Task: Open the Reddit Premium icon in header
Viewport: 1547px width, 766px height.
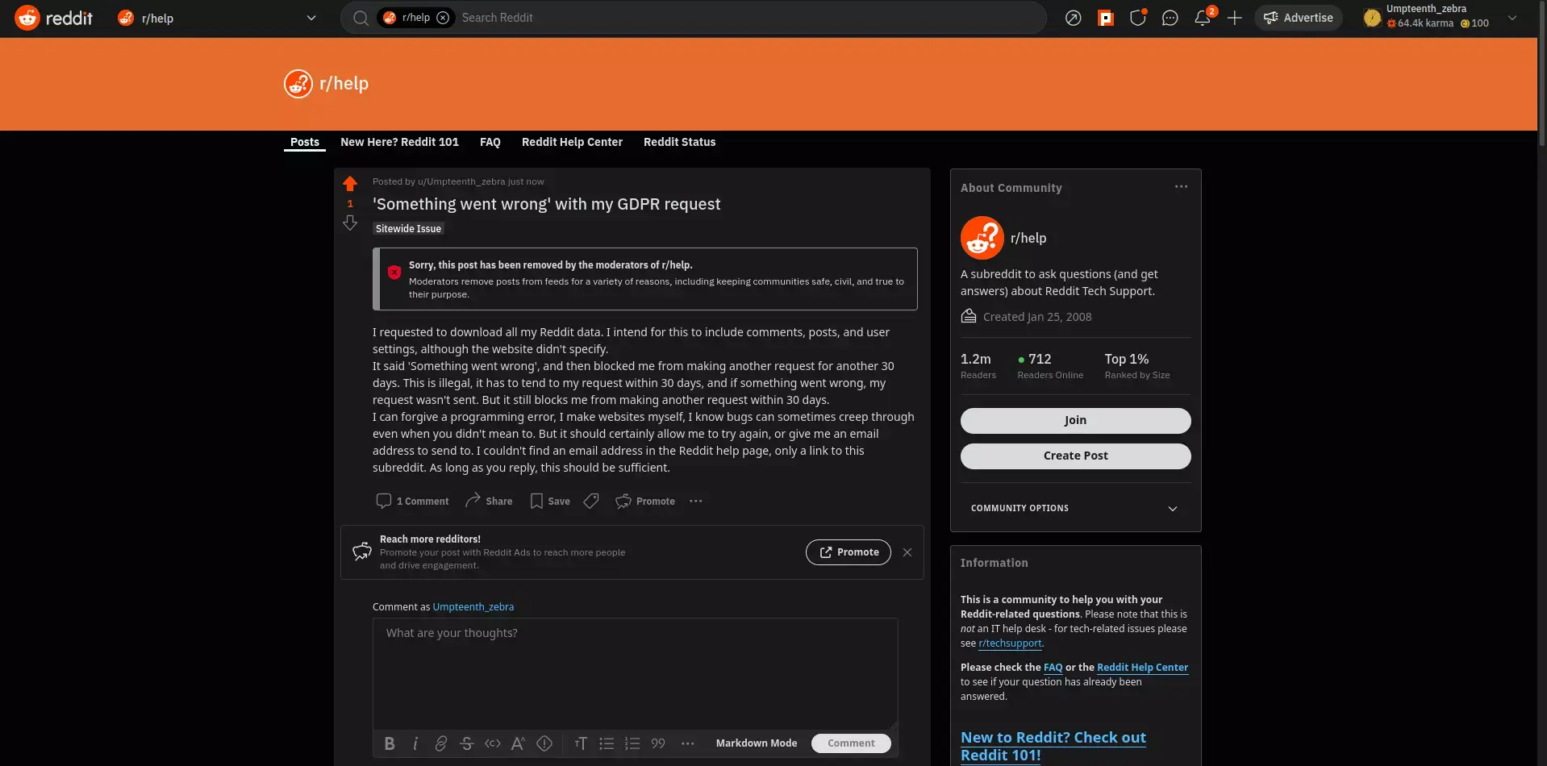Action: (x=1106, y=18)
